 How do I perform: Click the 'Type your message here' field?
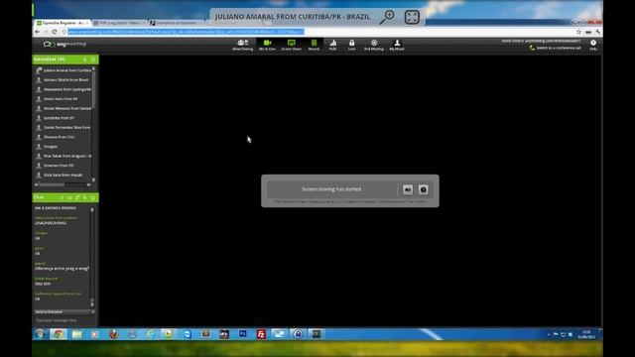(x=64, y=320)
